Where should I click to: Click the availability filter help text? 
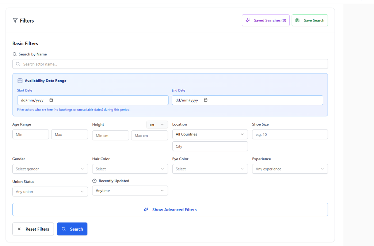click(x=74, y=109)
